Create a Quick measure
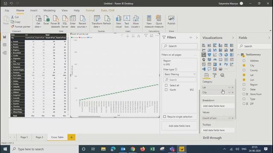Viewport: 273px width, 153px height. click(x=159, y=22)
